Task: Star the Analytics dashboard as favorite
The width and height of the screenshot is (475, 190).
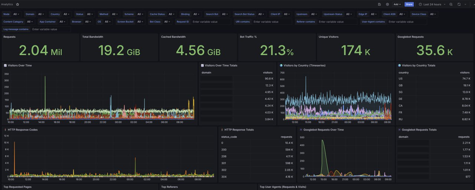Action: [x=17, y=4]
